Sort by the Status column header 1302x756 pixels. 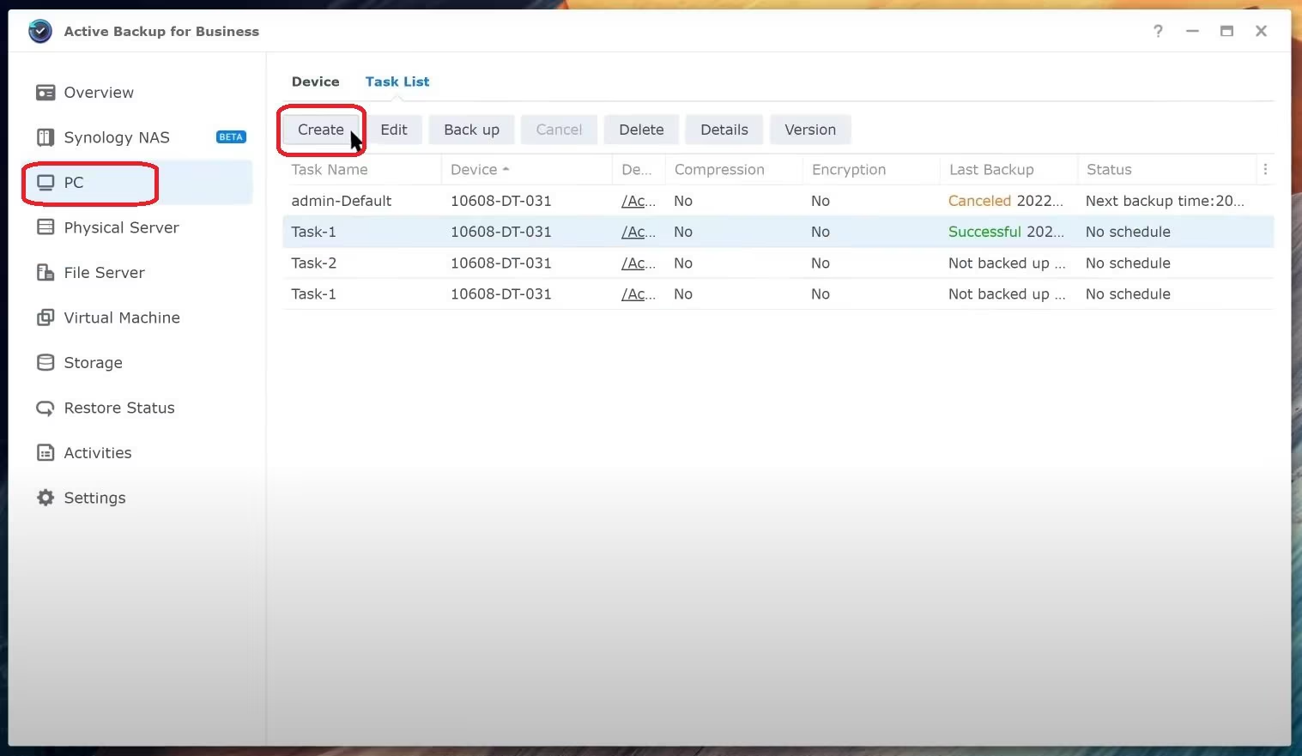click(1166, 170)
